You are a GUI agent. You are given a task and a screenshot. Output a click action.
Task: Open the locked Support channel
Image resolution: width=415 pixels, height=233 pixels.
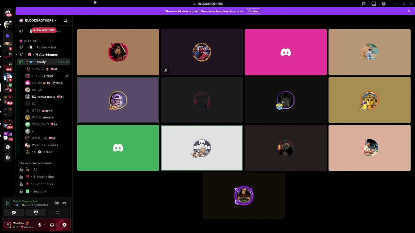43,191
